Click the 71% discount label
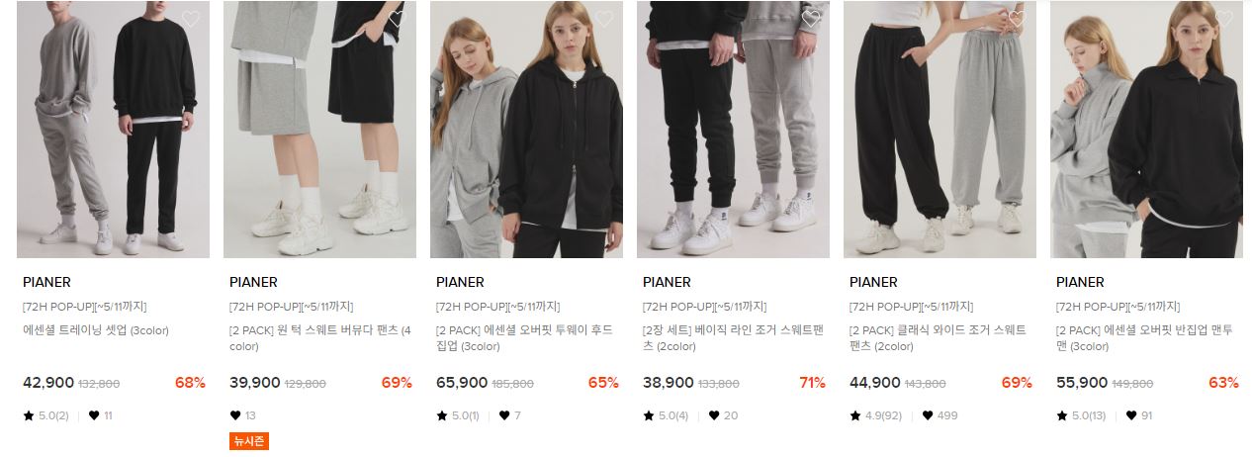1252x457 pixels. click(812, 383)
